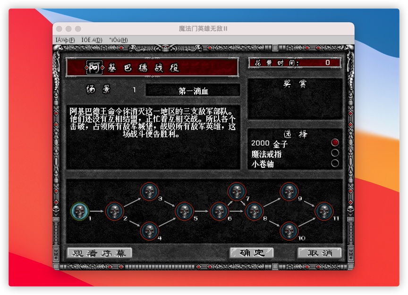
Task: Select scenario 7 skull icon
Action: pos(237,191)
